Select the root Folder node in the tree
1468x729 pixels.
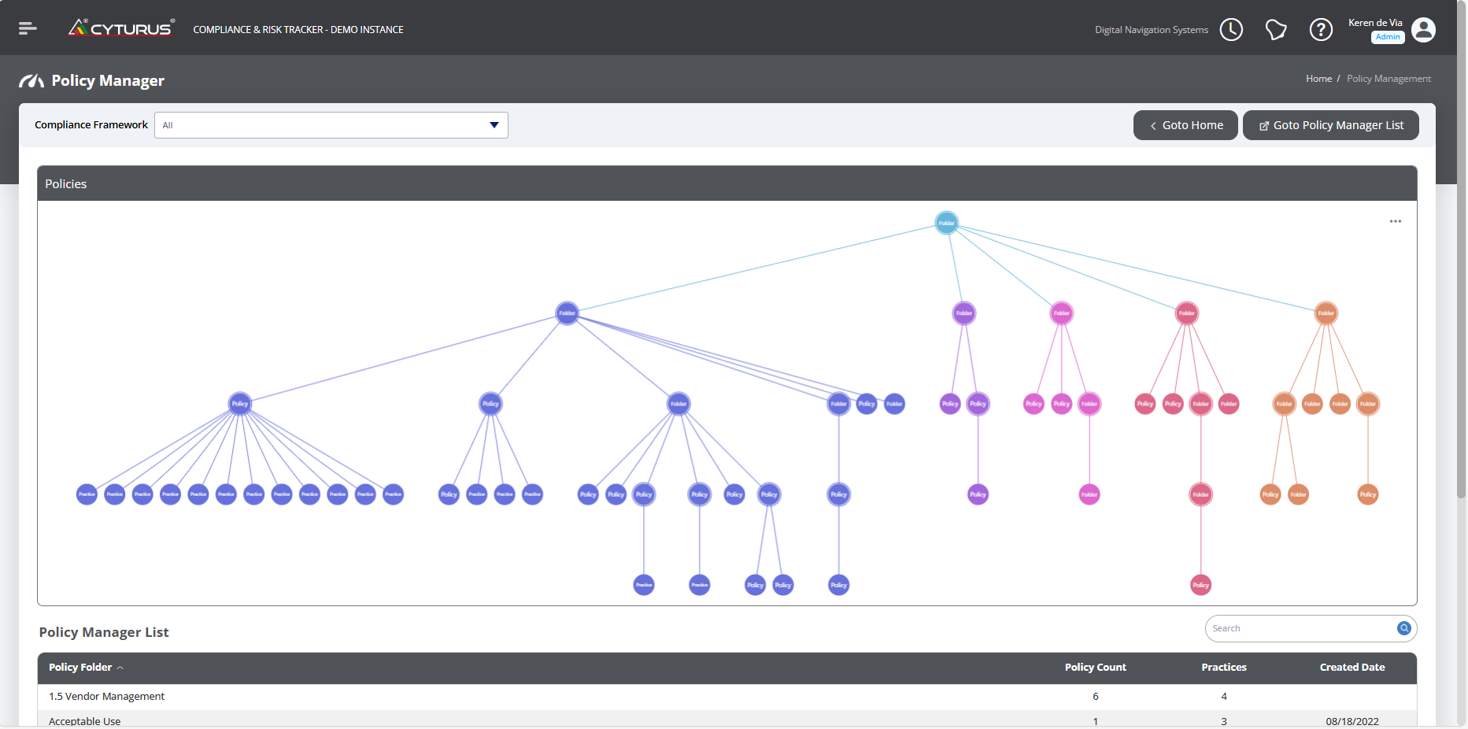946,222
